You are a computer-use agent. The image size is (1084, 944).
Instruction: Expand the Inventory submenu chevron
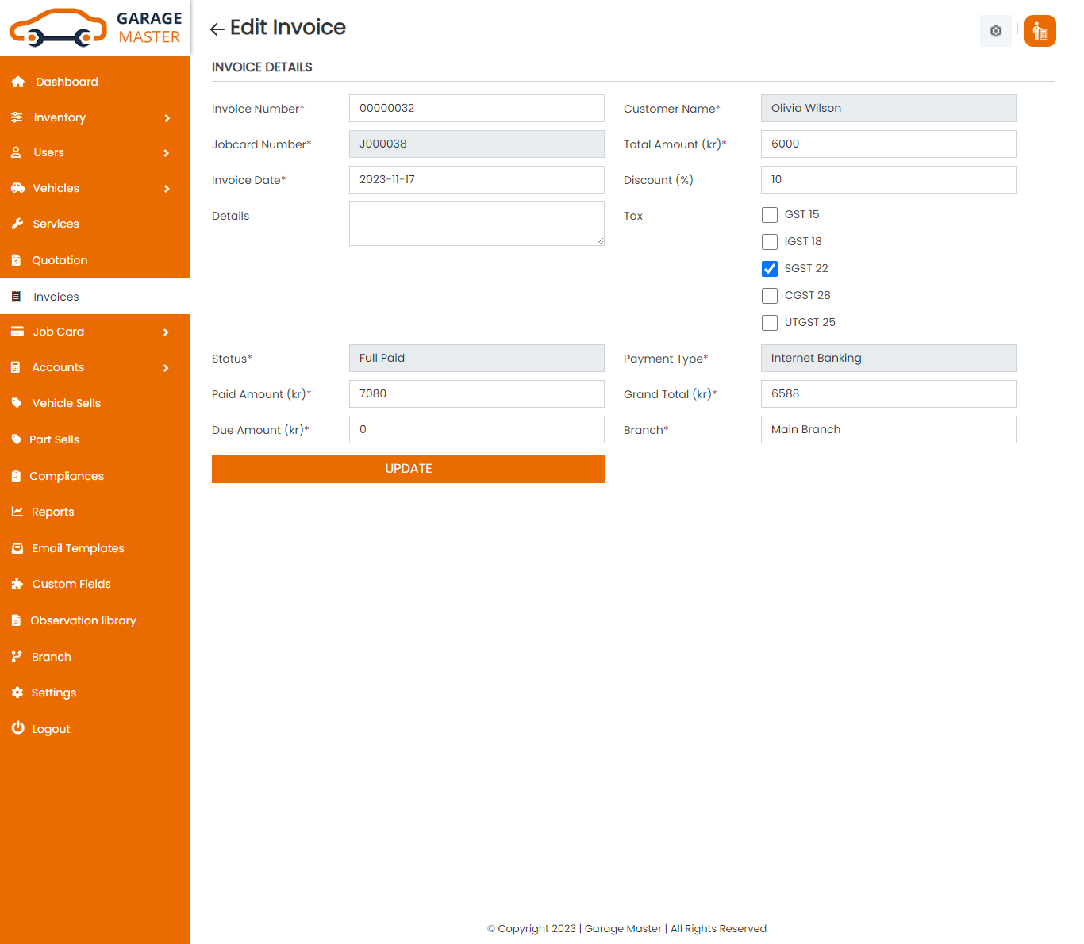coord(167,118)
